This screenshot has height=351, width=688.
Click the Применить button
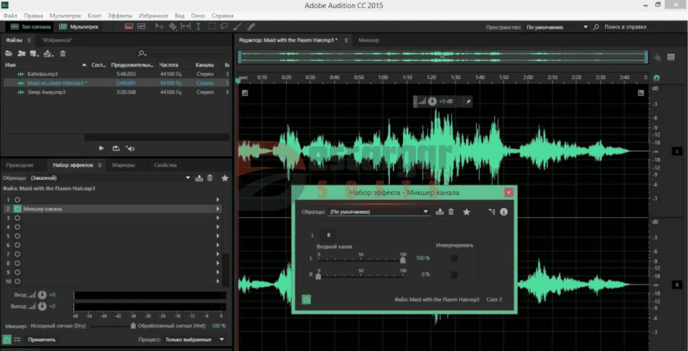point(42,339)
